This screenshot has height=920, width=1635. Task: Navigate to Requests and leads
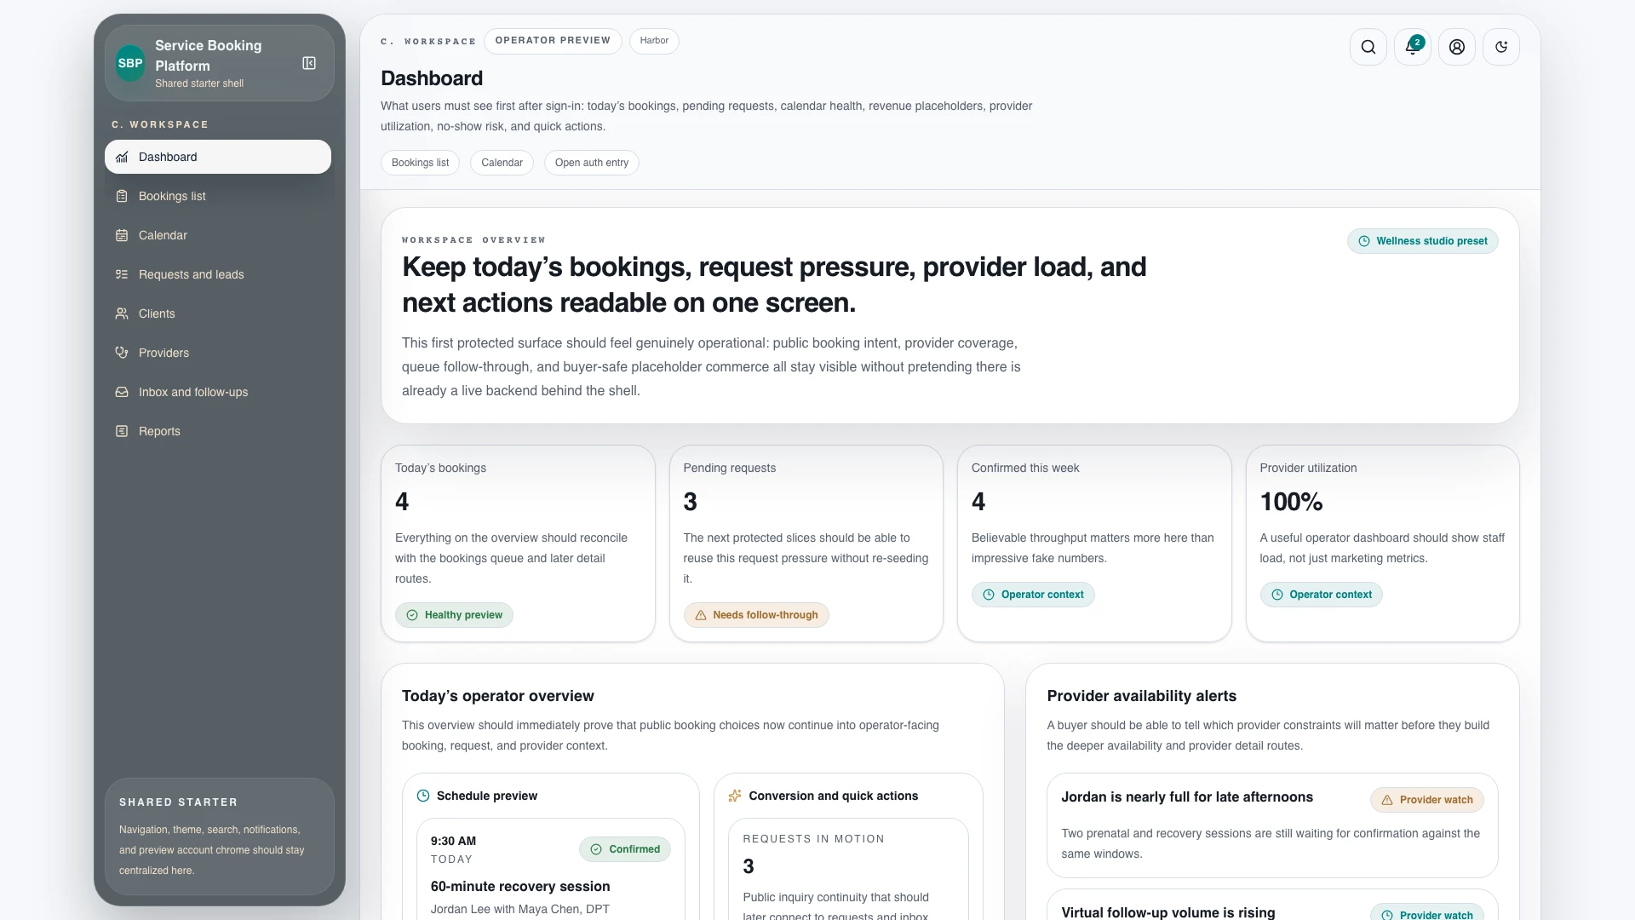click(218, 274)
